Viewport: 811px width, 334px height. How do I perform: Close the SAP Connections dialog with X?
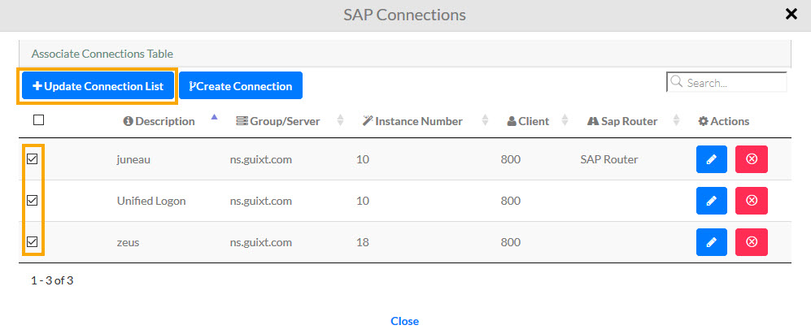pos(791,15)
